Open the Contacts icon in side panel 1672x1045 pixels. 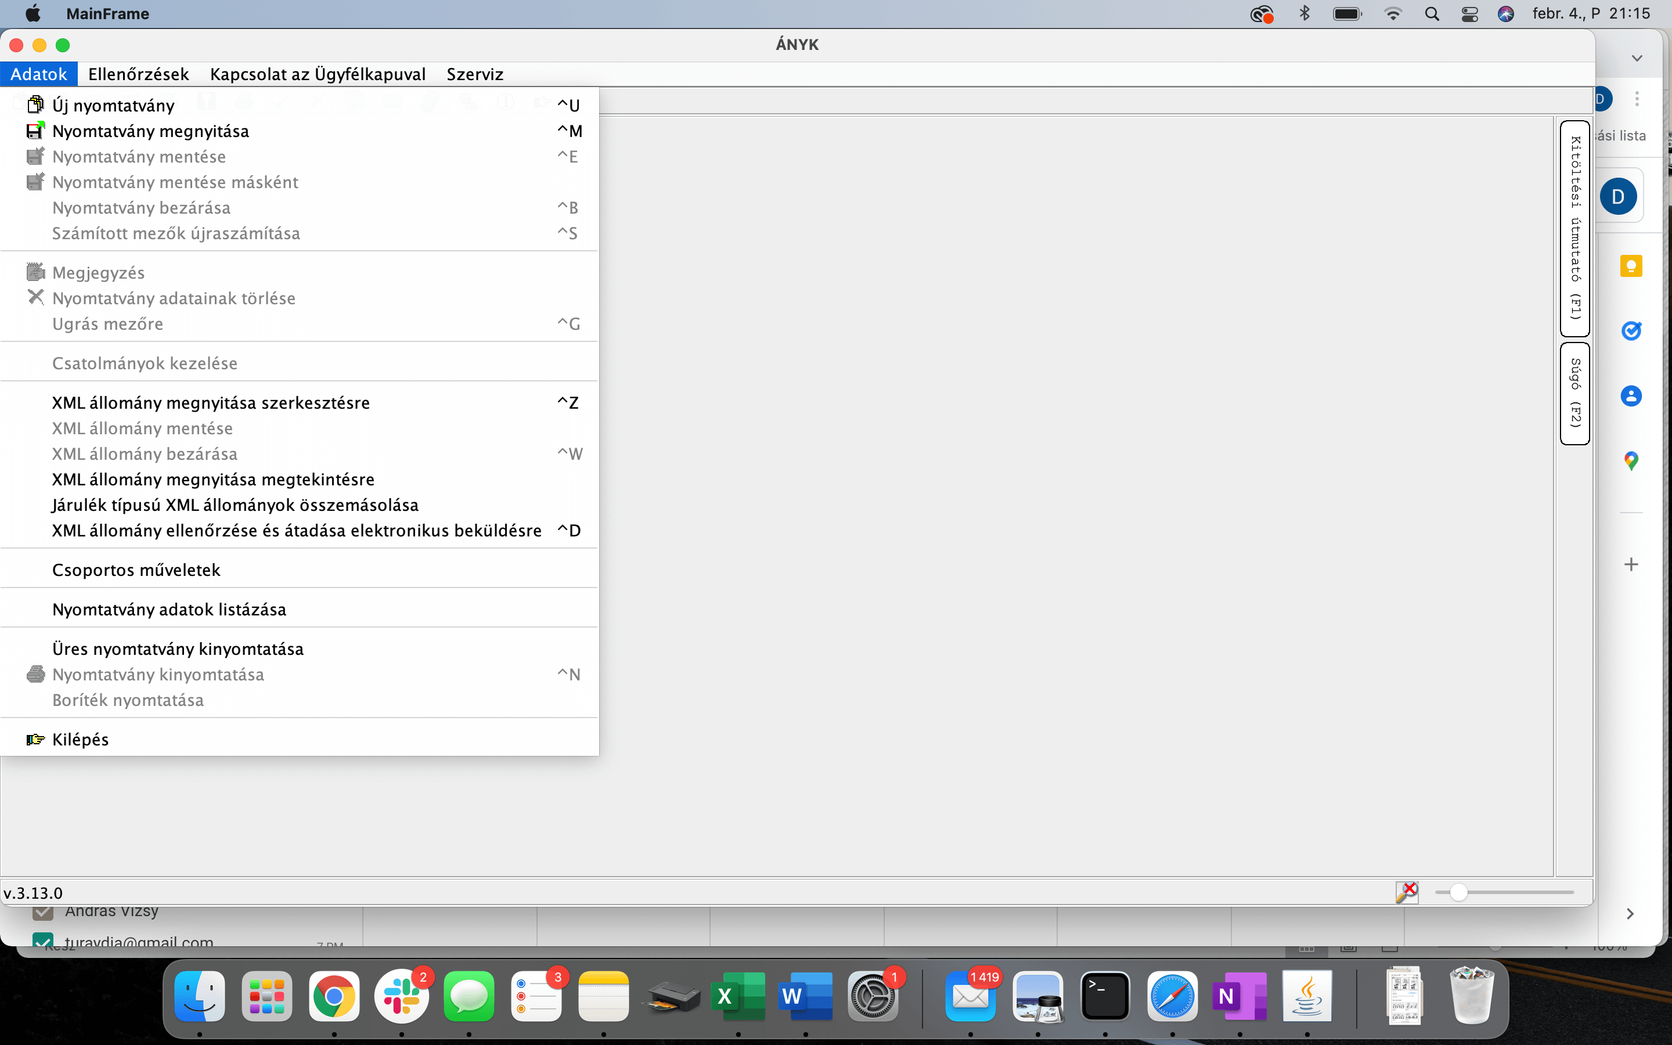click(x=1631, y=396)
